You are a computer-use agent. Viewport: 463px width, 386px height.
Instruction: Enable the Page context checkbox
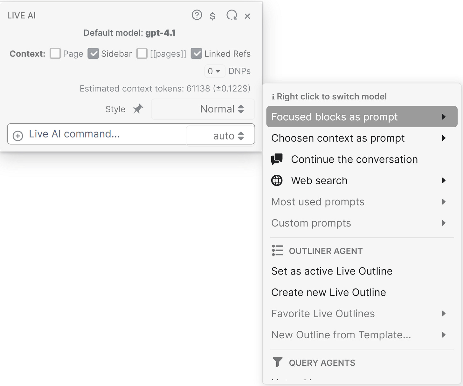point(55,53)
